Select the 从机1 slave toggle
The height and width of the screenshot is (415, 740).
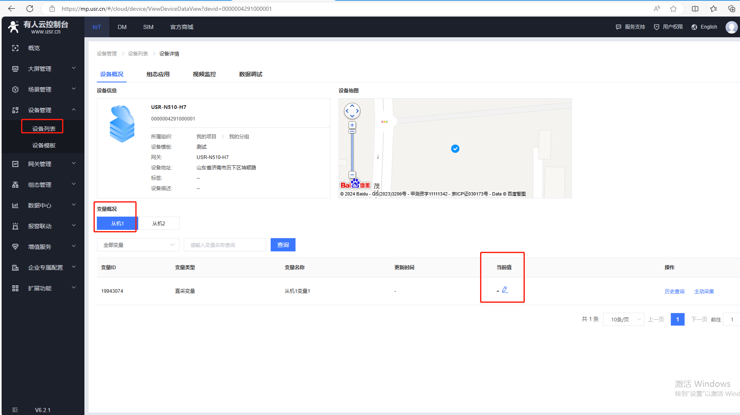point(117,223)
